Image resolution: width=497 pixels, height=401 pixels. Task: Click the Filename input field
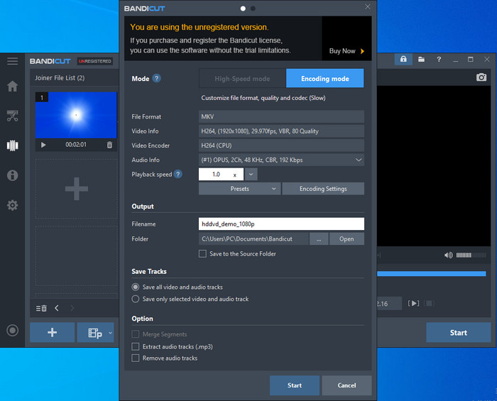[282, 224]
